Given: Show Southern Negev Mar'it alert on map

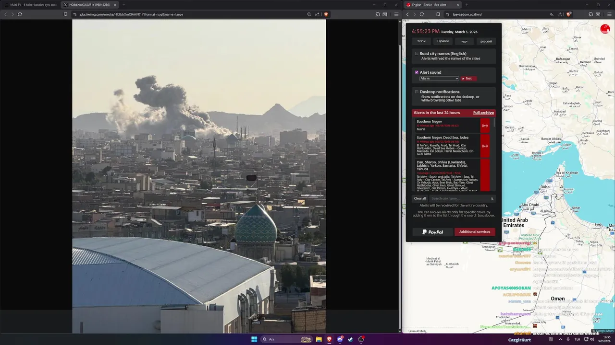Looking at the screenshot, I should pos(485,126).
